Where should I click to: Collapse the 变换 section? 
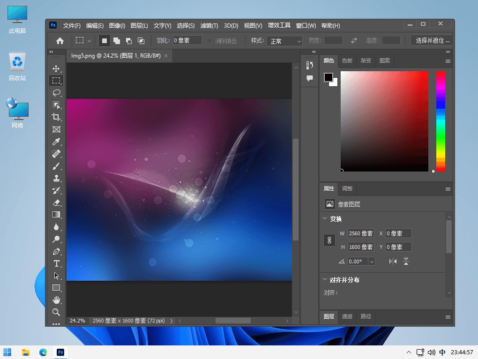pos(325,218)
